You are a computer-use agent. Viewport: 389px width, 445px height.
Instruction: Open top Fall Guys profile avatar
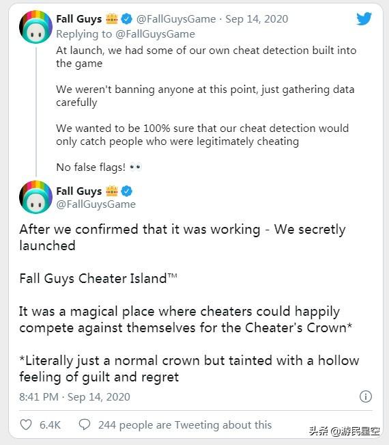coord(35,27)
